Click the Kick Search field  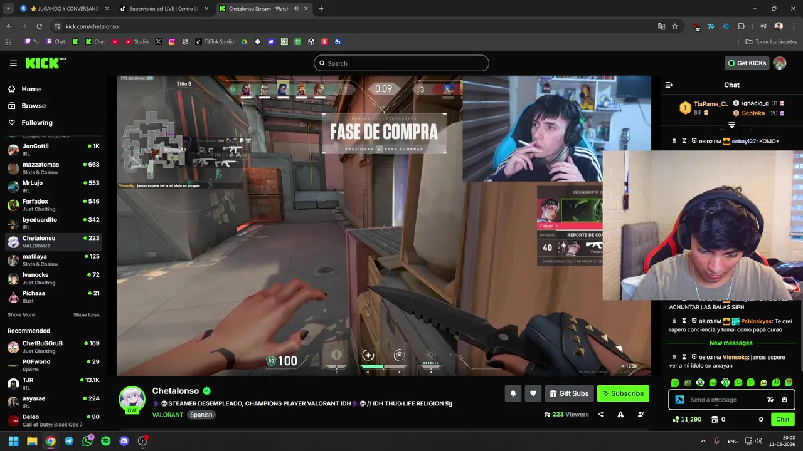(x=401, y=63)
